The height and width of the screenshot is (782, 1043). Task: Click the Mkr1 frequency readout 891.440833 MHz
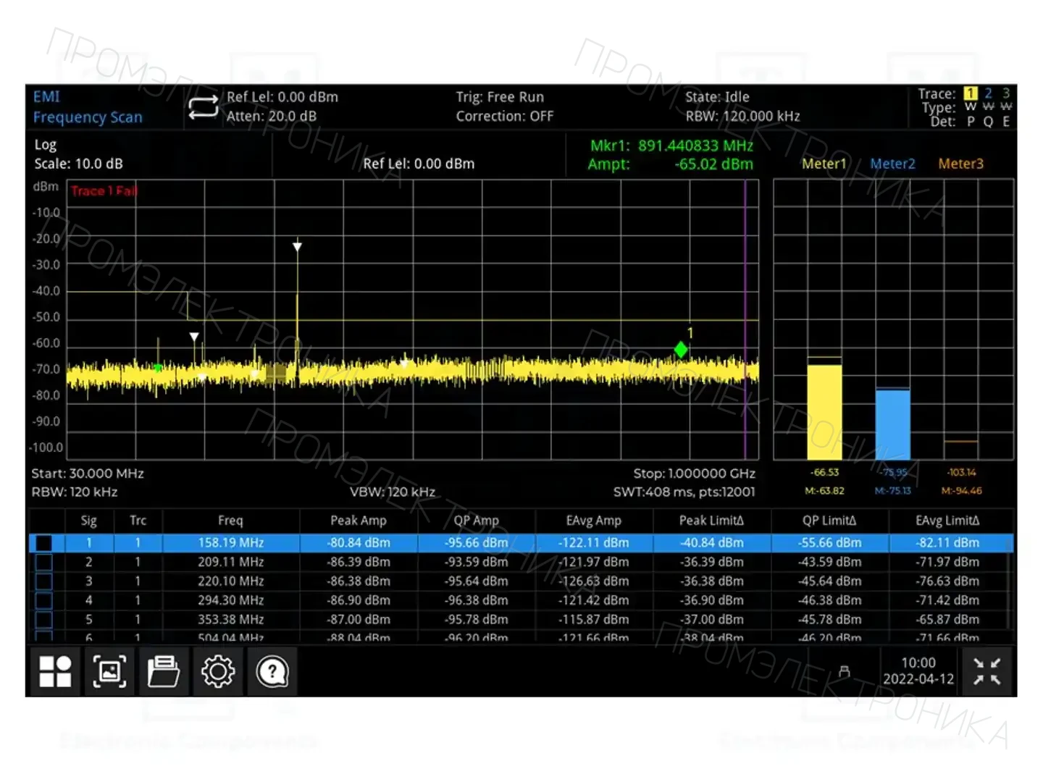coord(695,146)
